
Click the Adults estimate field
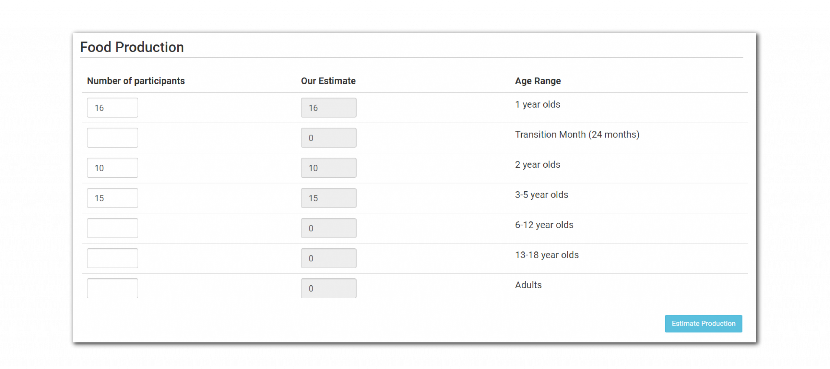[328, 288]
